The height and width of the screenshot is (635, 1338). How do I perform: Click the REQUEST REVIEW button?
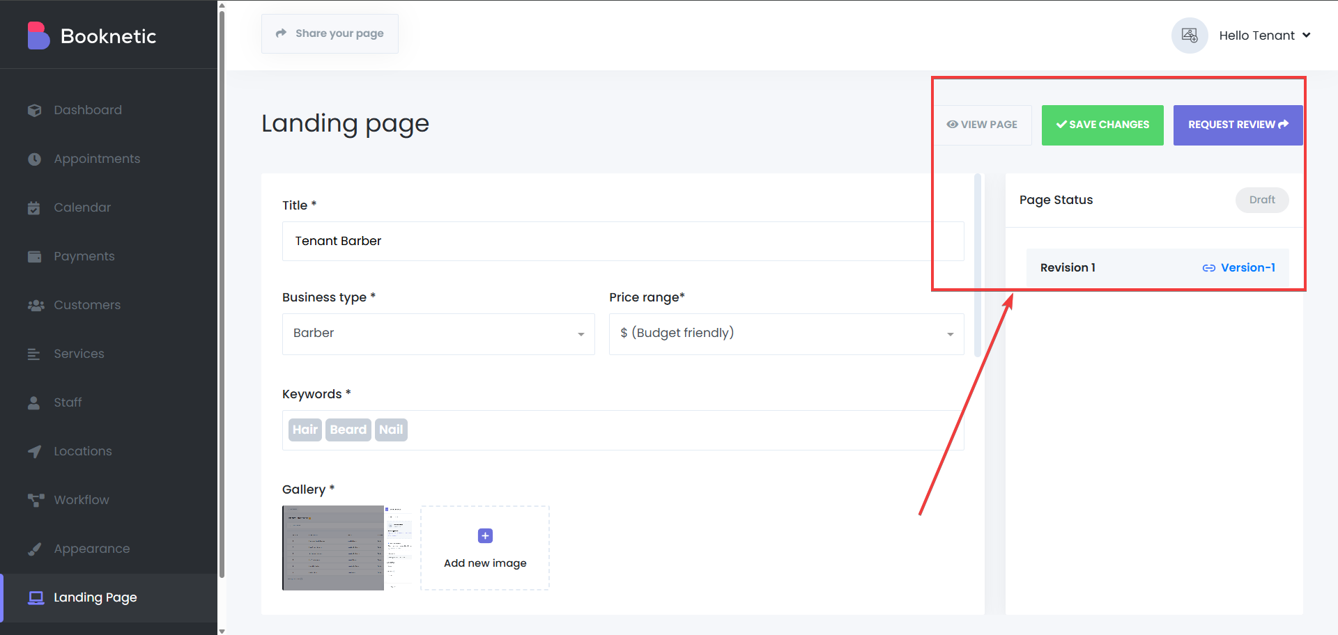click(x=1238, y=125)
